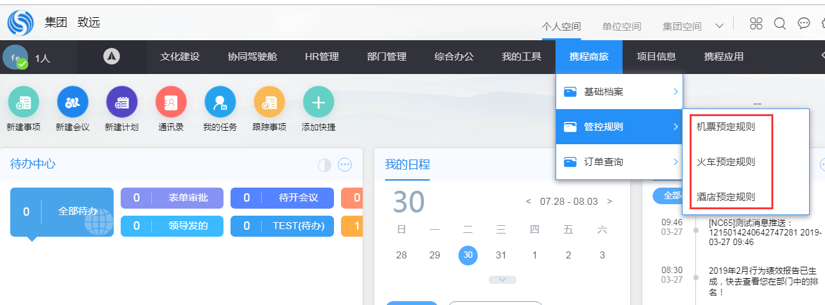This screenshot has width=825, height=305.
Task: Click the 1人 online count label
Action: click(x=43, y=58)
